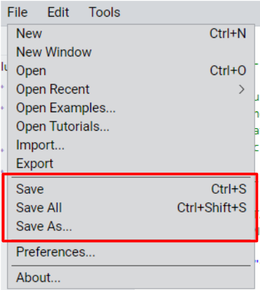Image resolution: width=260 pixels, height=290 pixels.
Task: Click the Ctrl+N shortcut label row
Action: pos(228,34)
